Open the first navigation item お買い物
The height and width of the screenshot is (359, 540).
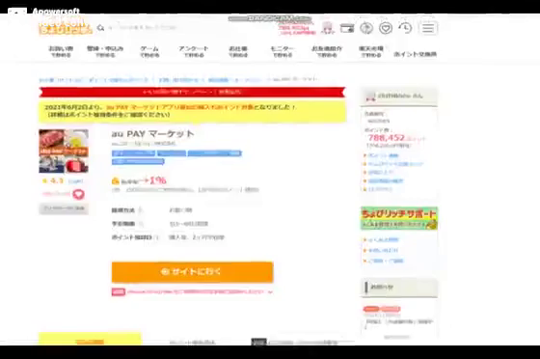tap(61, 51)
